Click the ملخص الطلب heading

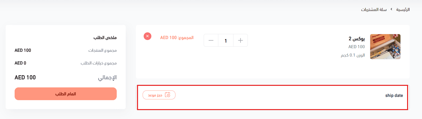coord(105,38)
